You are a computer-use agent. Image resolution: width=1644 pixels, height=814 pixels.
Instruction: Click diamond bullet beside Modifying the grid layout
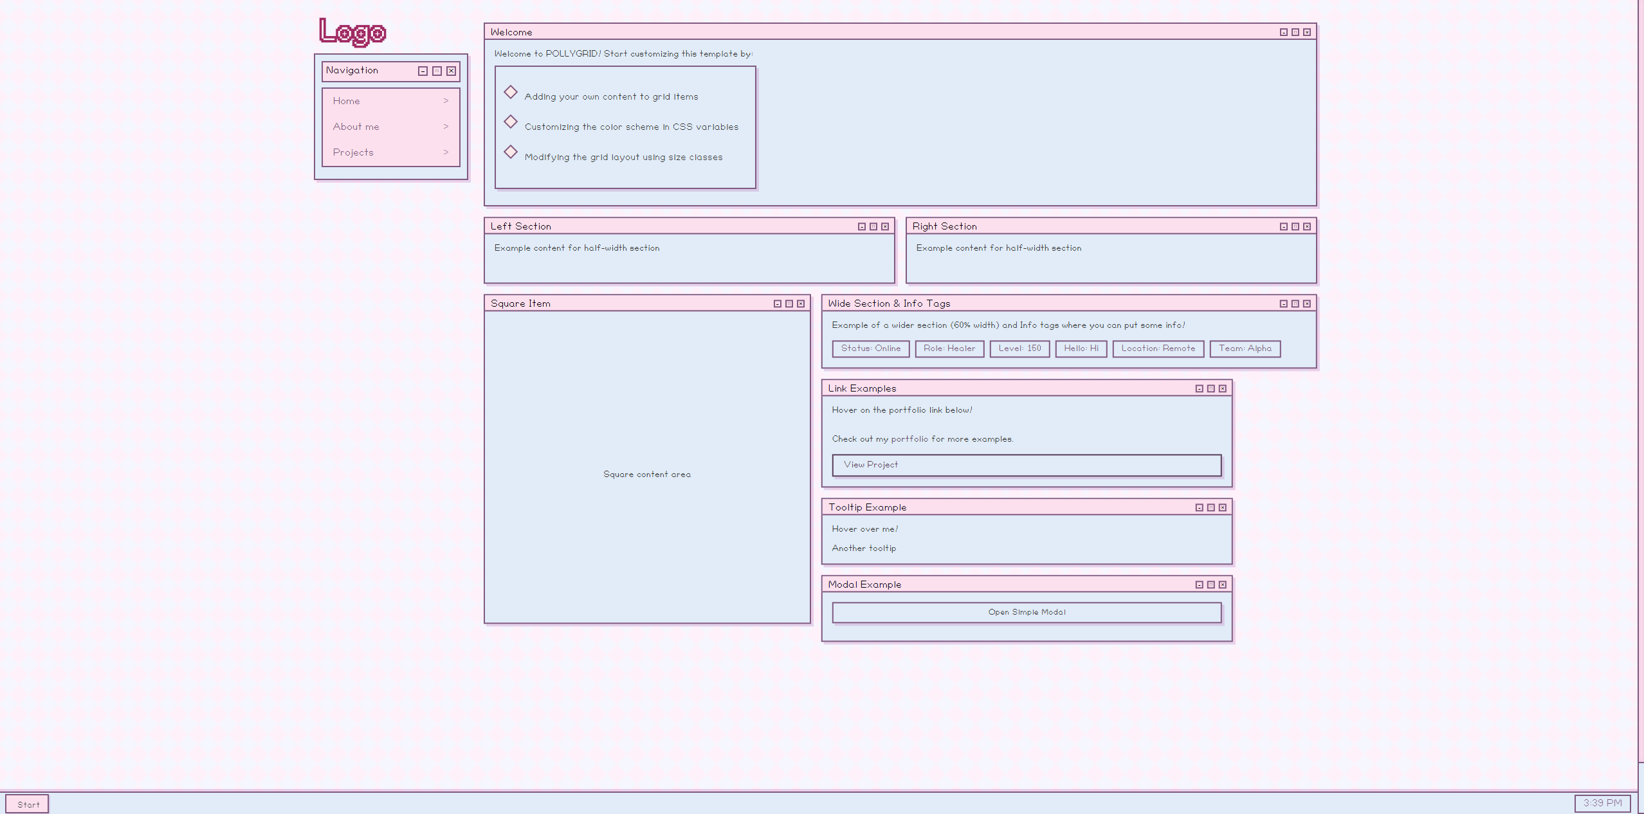point(511,152)
